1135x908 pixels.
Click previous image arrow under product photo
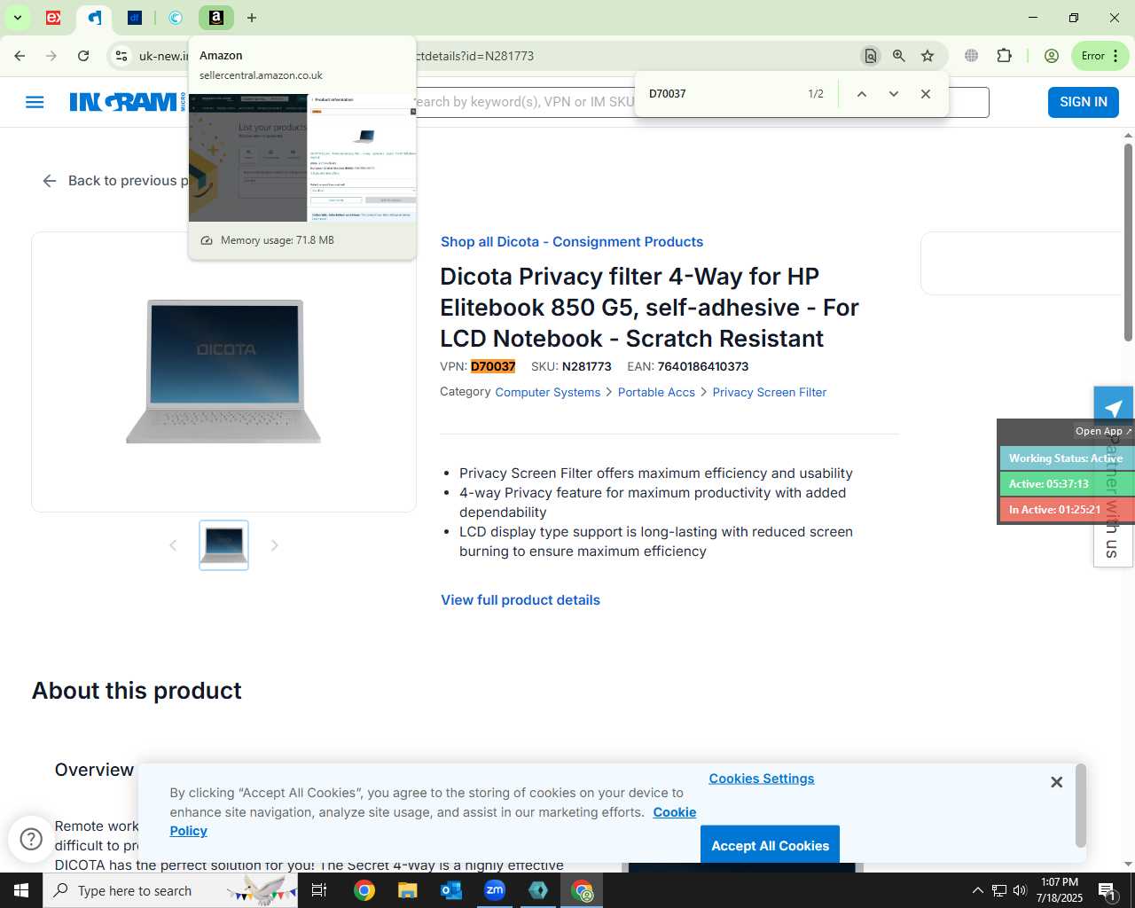(173, 545)
